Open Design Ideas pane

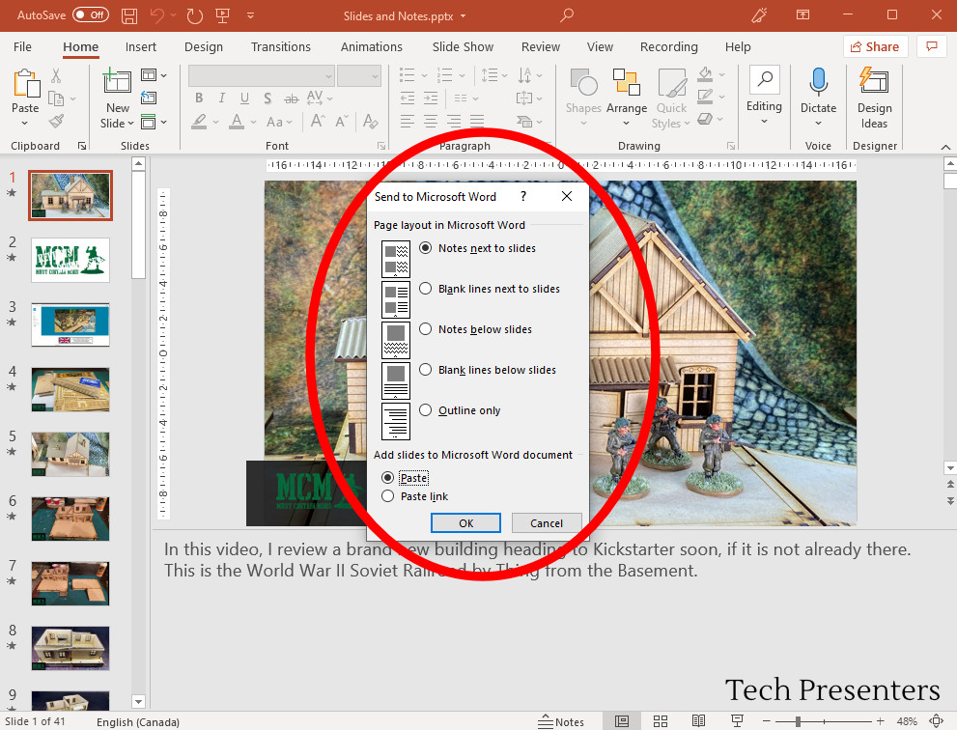pos(874,98)
